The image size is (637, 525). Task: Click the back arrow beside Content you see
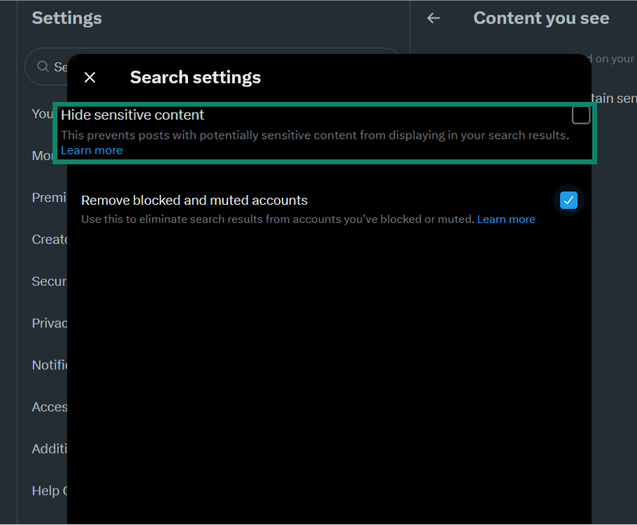click(433, 18)
